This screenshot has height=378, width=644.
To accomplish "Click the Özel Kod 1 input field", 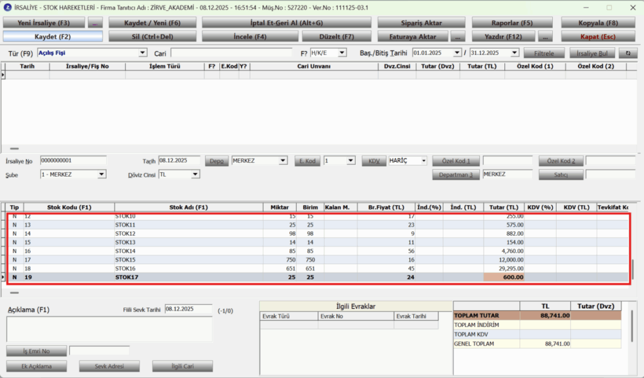I will tap(508, 160).
